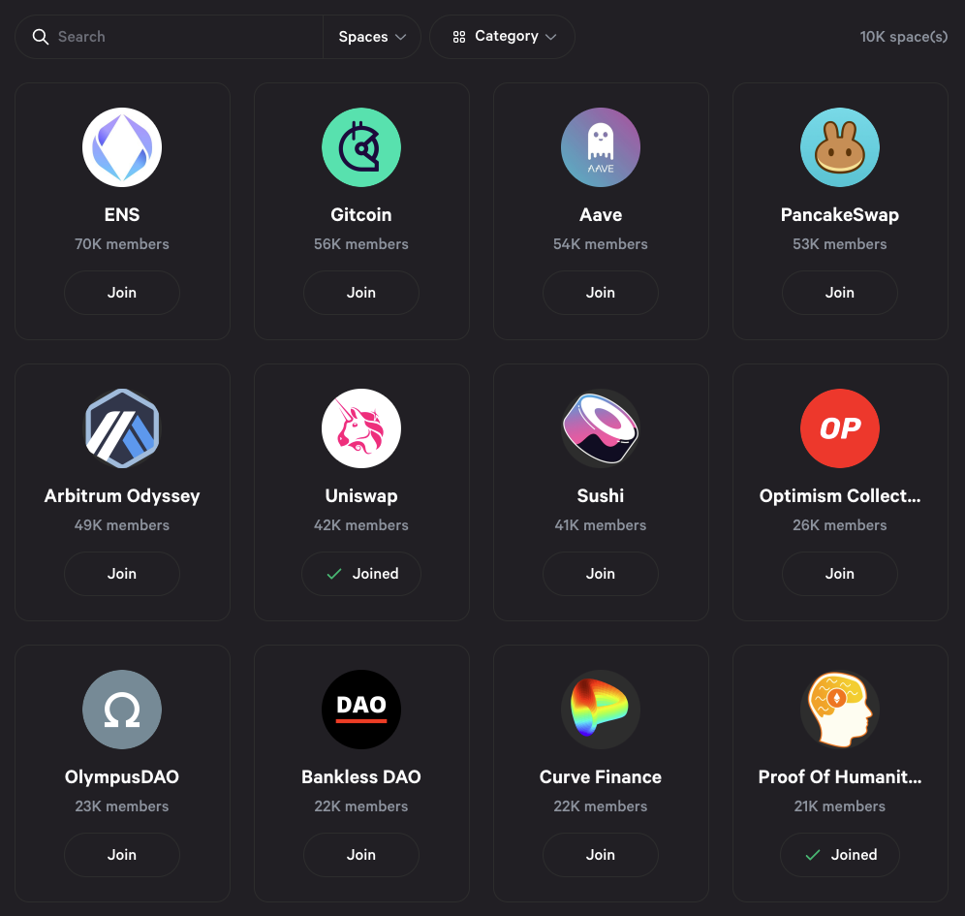
Task: Open the Gitcoin space logo
Action: [361, 147]
